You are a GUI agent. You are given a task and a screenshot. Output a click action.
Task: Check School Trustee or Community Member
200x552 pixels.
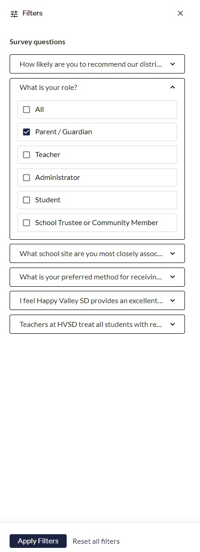pos(26,223)
